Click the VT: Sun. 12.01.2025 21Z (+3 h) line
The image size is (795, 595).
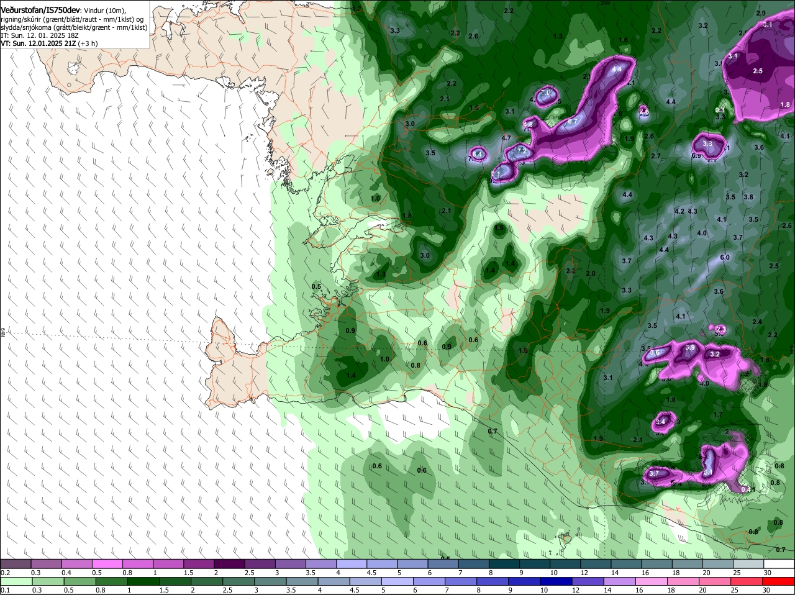click(x=49, y=43)
